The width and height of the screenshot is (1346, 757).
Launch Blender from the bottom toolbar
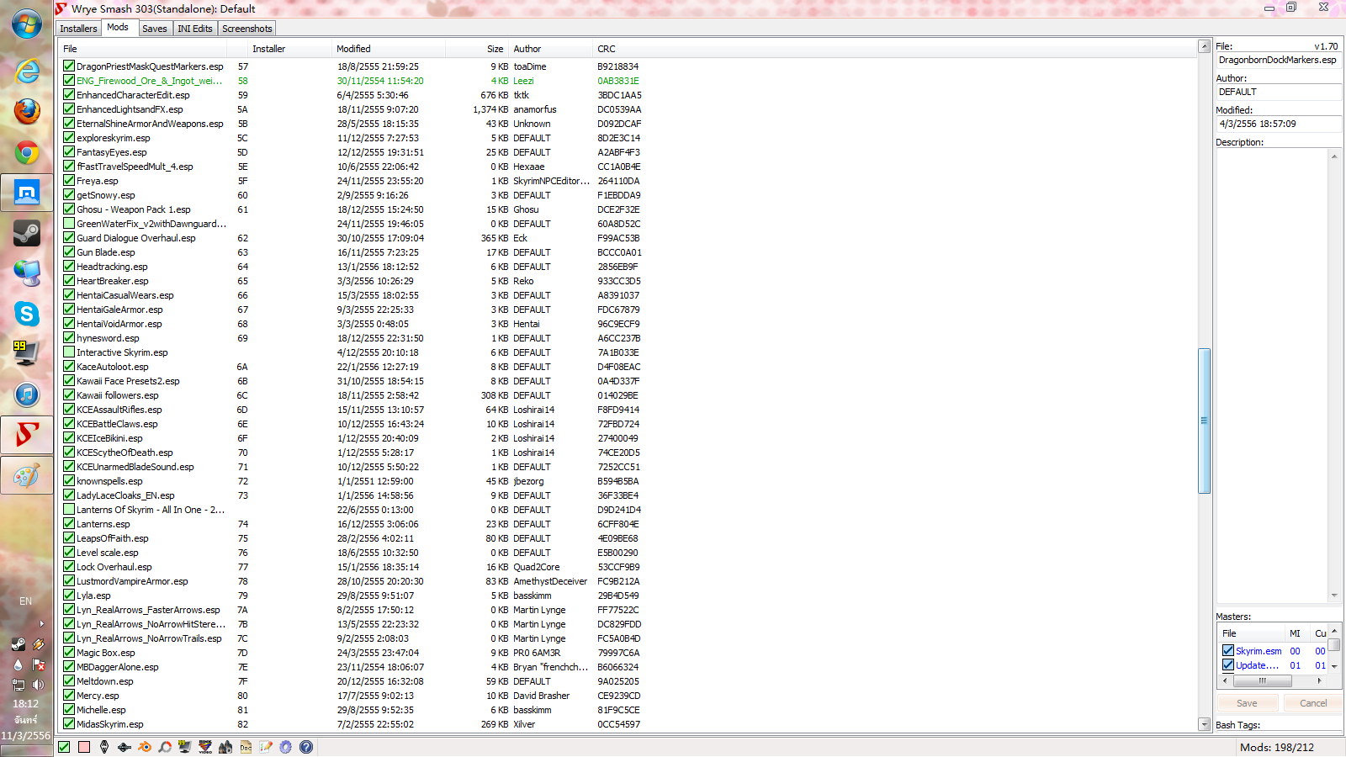click(145, 747)
